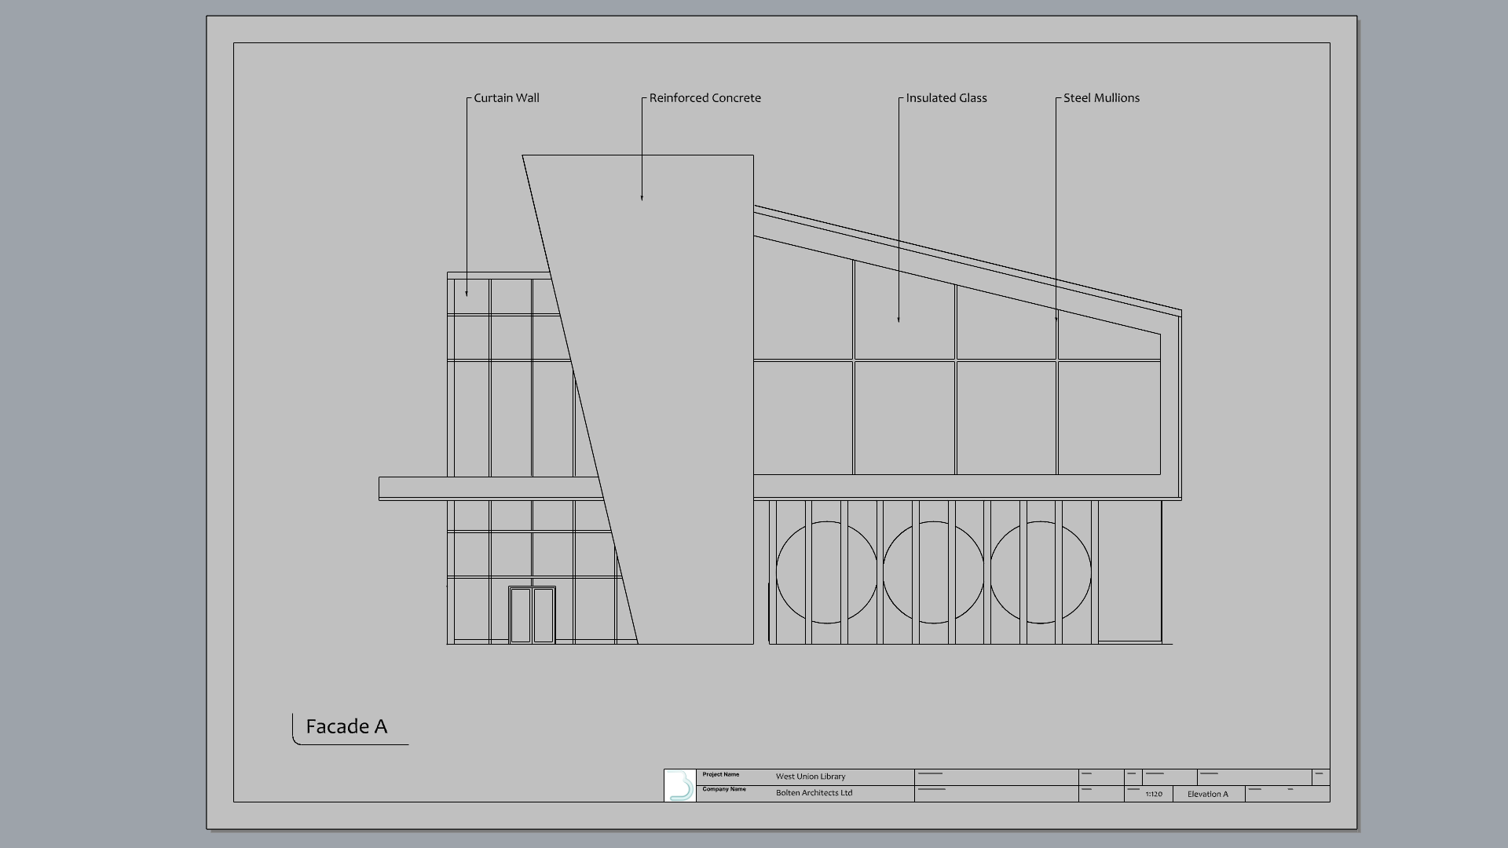Click the arrowhead of Reinforced Concrete leader
1508x848 pixels.
(x=642, y=198)
